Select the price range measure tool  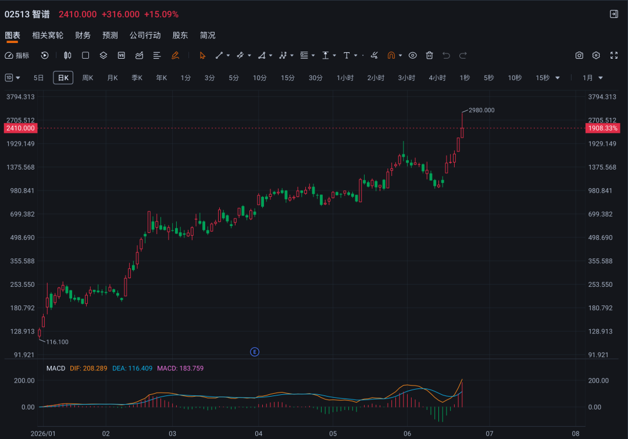coord(326,56)
